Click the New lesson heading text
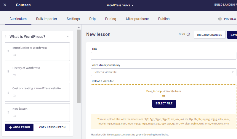The width and height of the screenshot is (237, 139). [98, 34]
